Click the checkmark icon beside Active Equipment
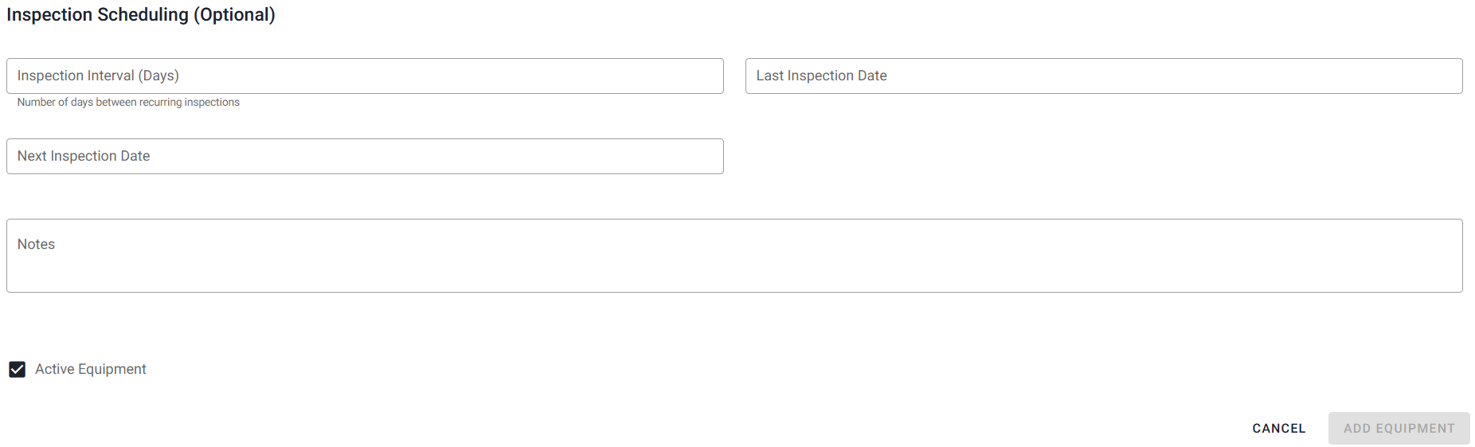 tap(18, 369)
